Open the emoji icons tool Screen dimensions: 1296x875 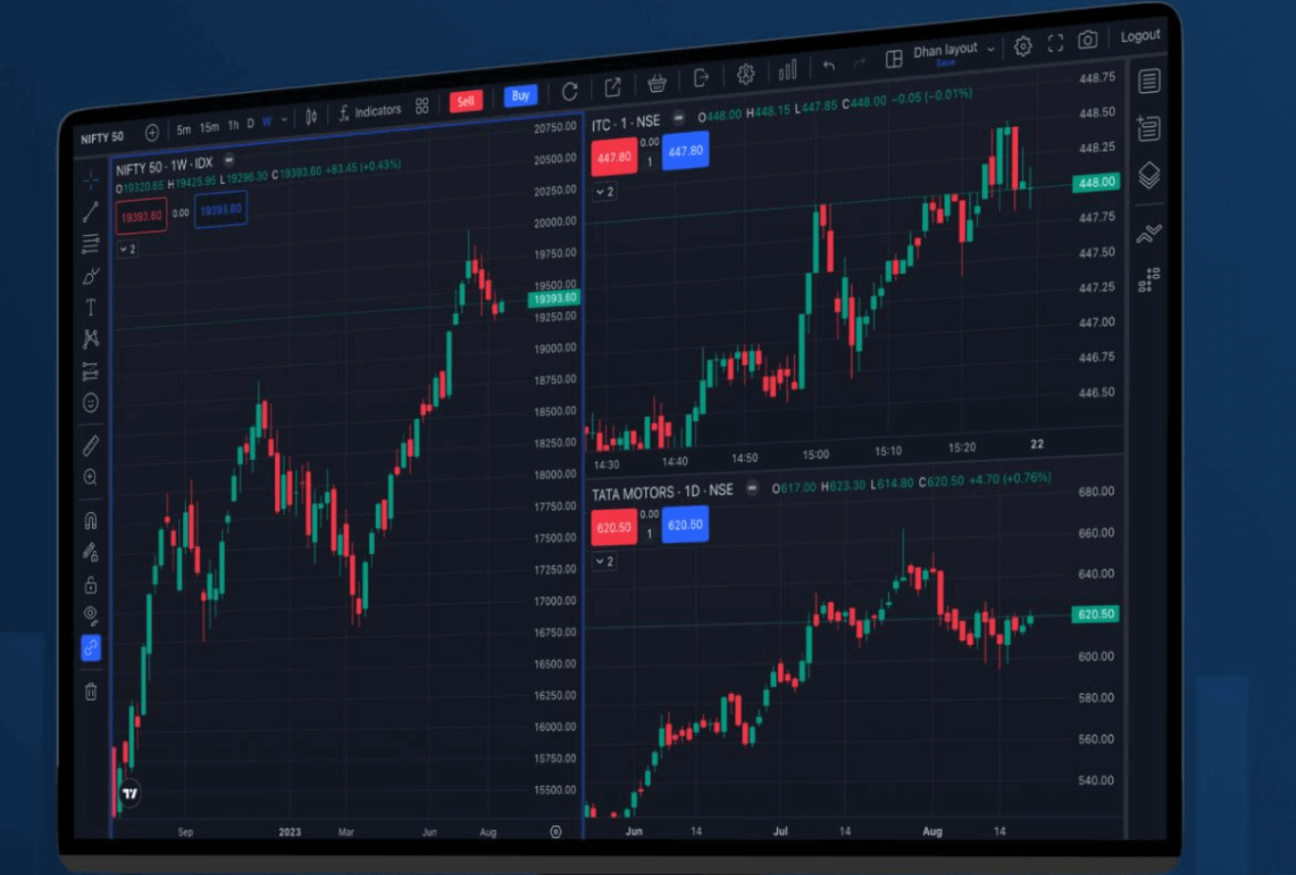(91, 402)
